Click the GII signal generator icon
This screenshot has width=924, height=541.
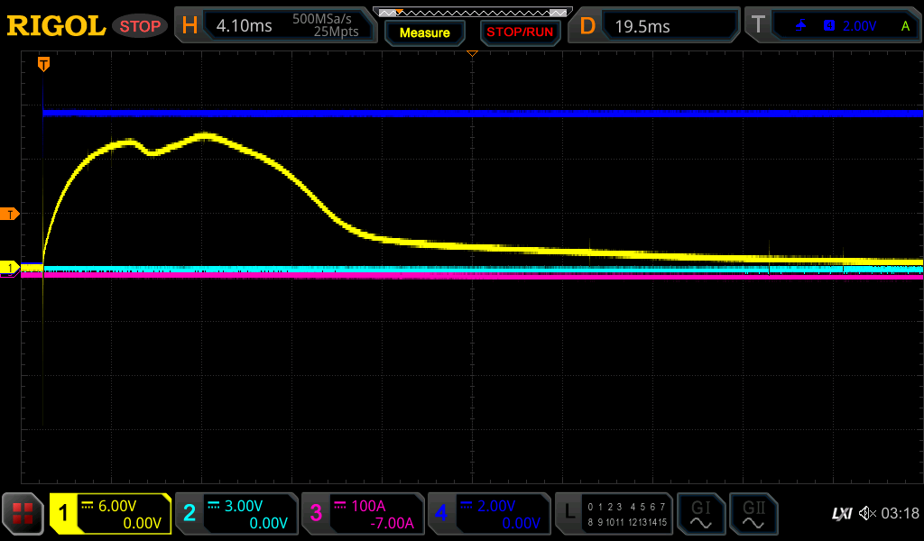point(753,514)
